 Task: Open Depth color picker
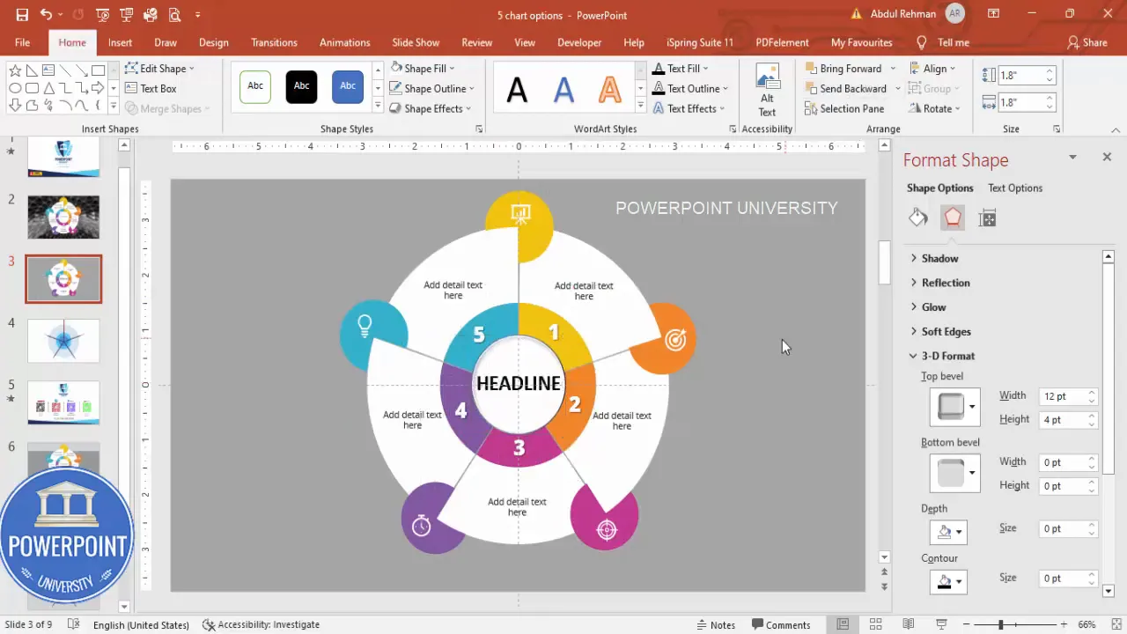(x=948, y=531)
